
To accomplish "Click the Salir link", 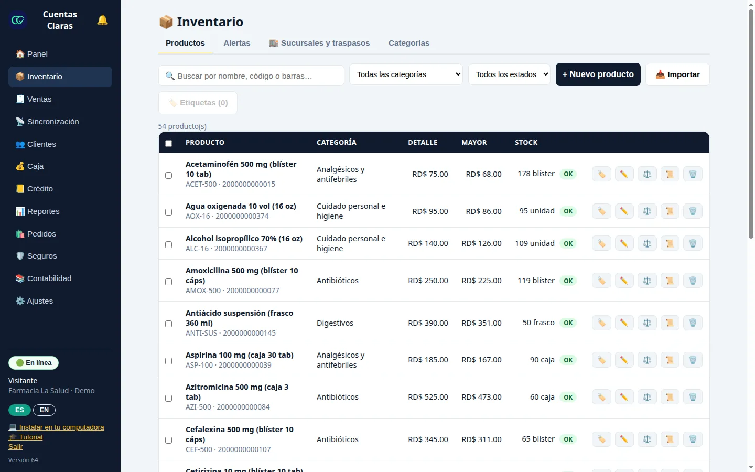I will click(16, 447).
